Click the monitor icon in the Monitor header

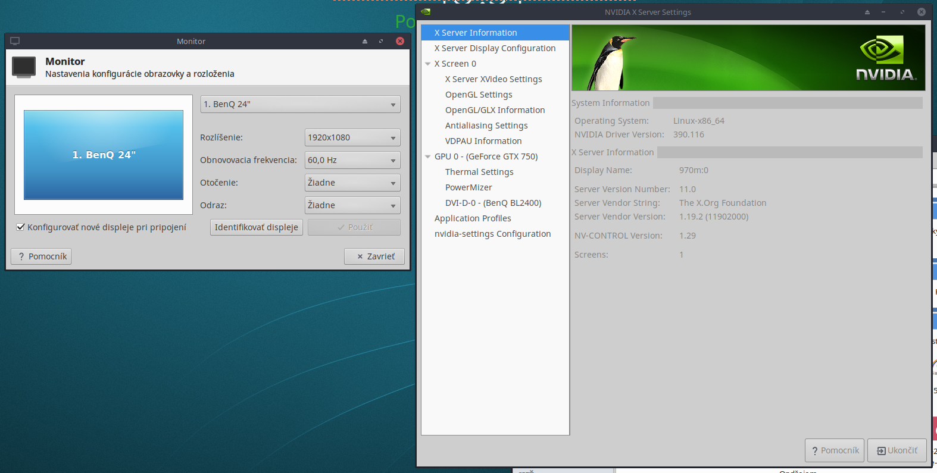click(x=24, y=67)
